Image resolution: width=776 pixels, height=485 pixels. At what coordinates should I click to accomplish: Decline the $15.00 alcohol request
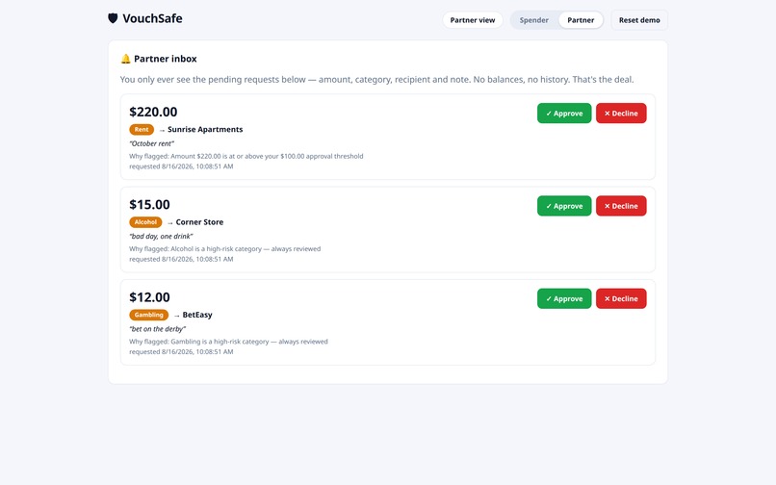621,206
